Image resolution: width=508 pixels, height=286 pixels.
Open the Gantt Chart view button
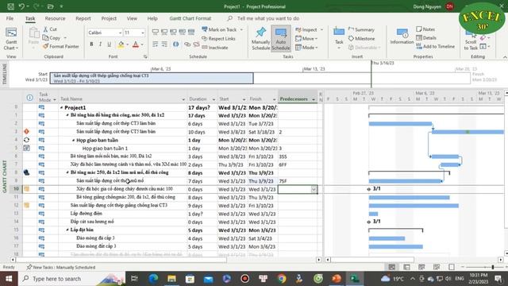(x=11, y=39)
